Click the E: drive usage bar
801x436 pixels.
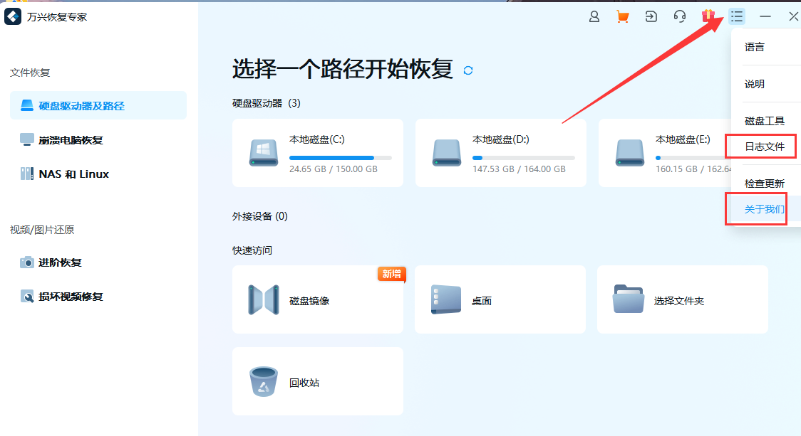coord(693,158)
